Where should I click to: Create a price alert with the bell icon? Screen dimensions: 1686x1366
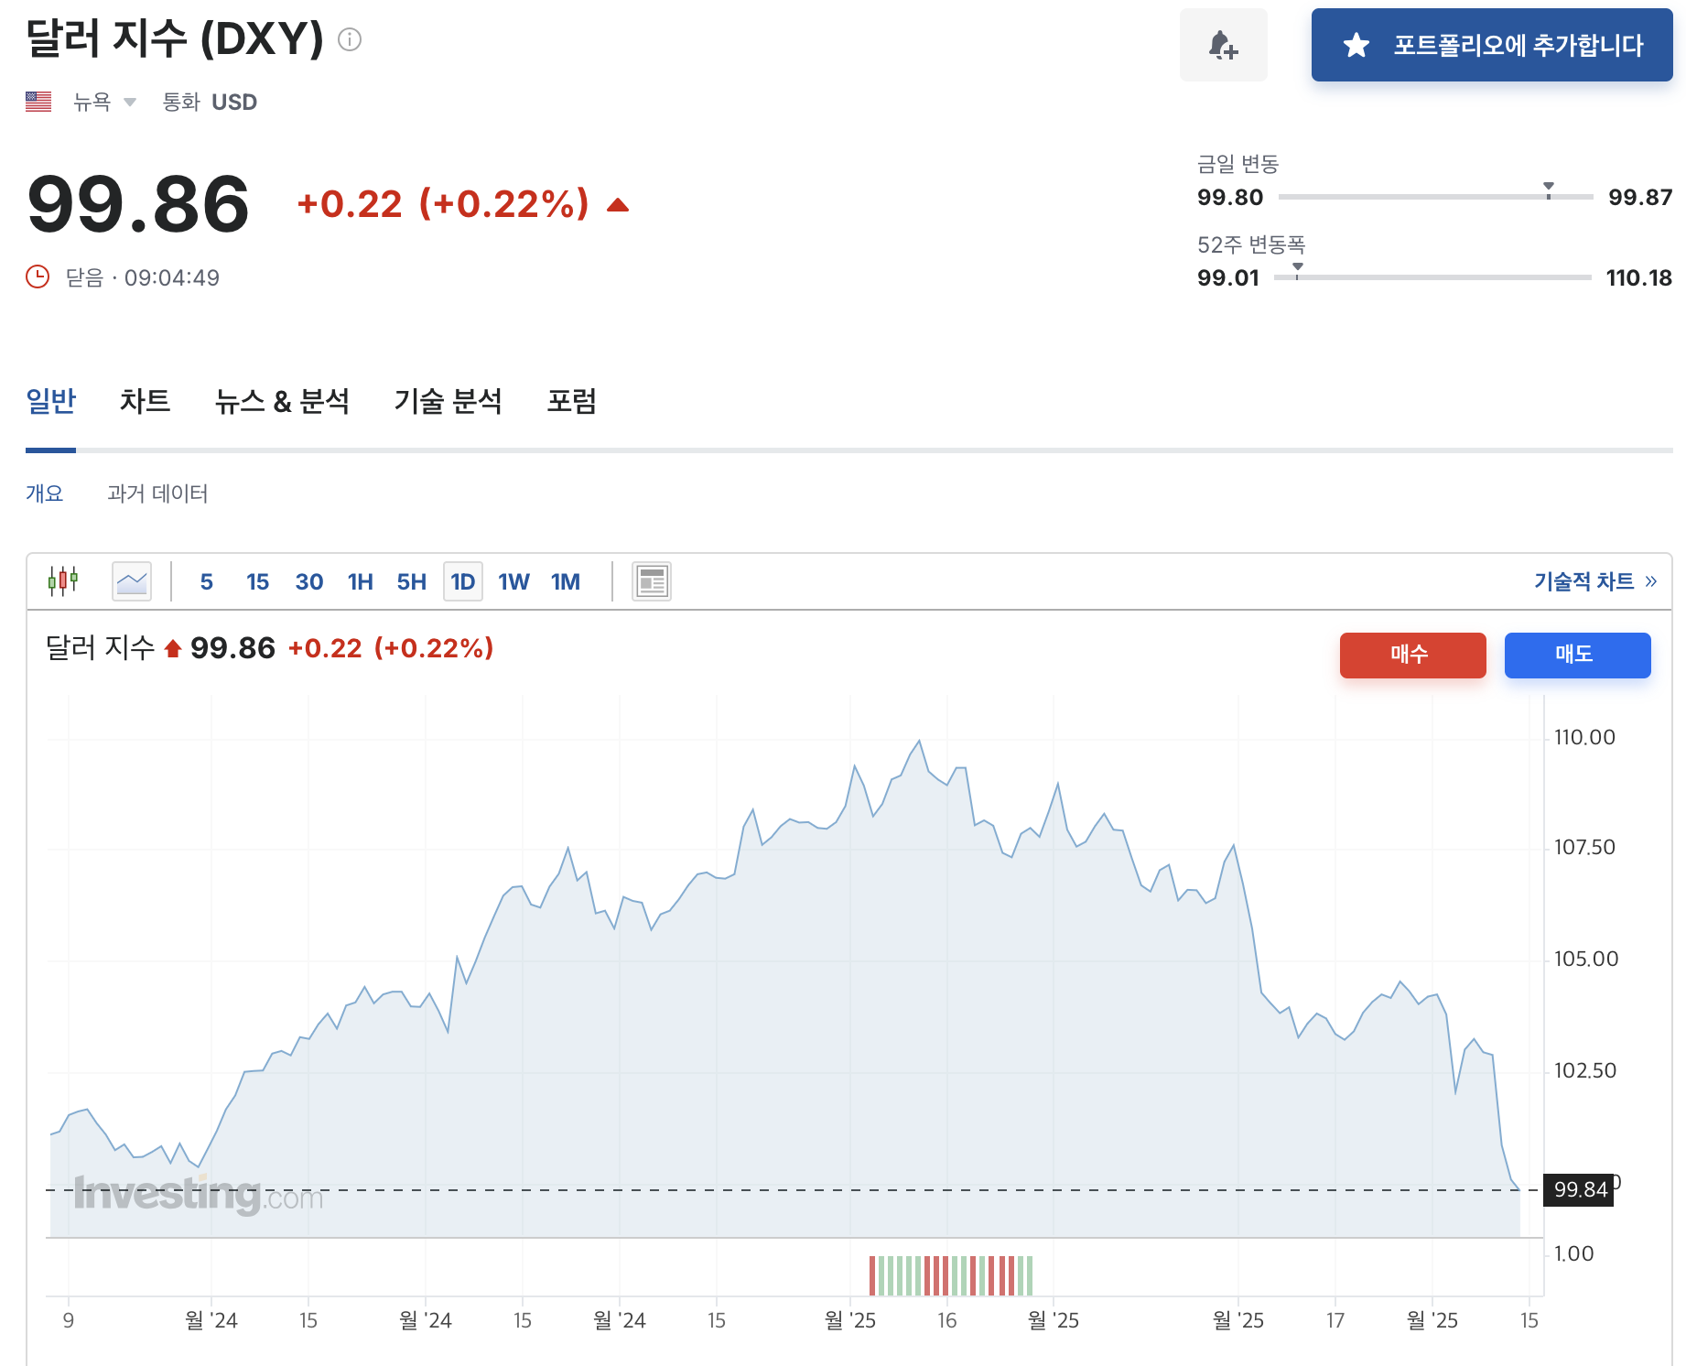[x=1223, y=45]
